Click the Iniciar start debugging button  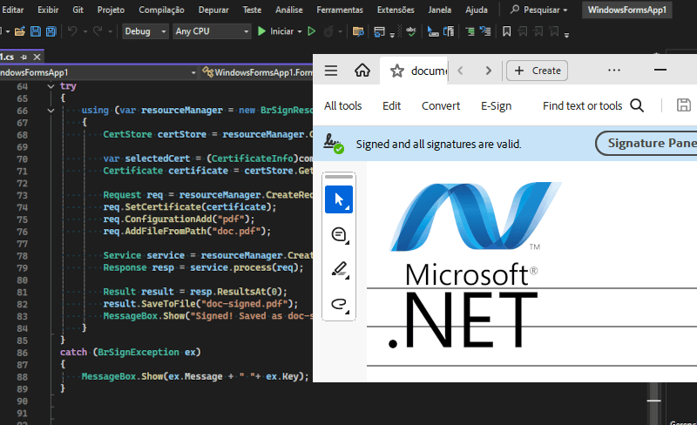(x=275, y=31)
